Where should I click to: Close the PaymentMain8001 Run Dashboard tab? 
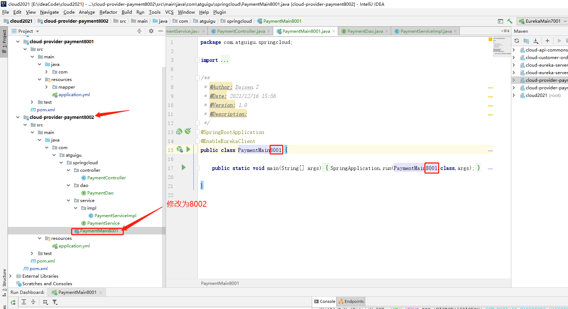[x=100, y=292]
